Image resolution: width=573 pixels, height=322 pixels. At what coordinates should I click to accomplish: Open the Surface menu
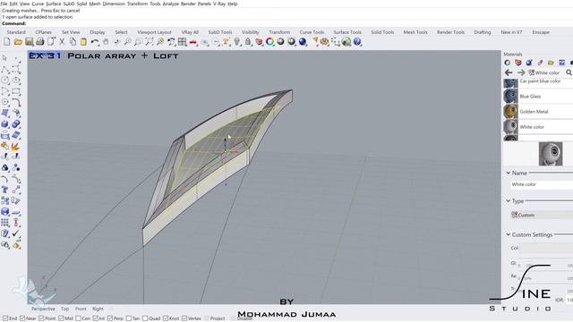coord(54,4)
